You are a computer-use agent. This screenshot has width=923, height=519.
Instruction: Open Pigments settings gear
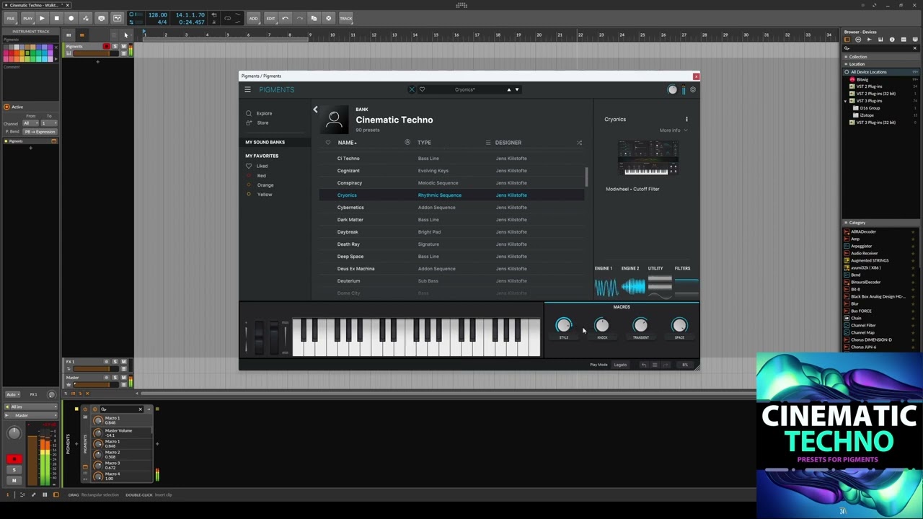(693, 89)
